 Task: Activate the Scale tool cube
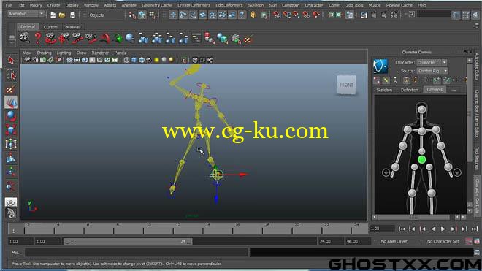(11, 130)
